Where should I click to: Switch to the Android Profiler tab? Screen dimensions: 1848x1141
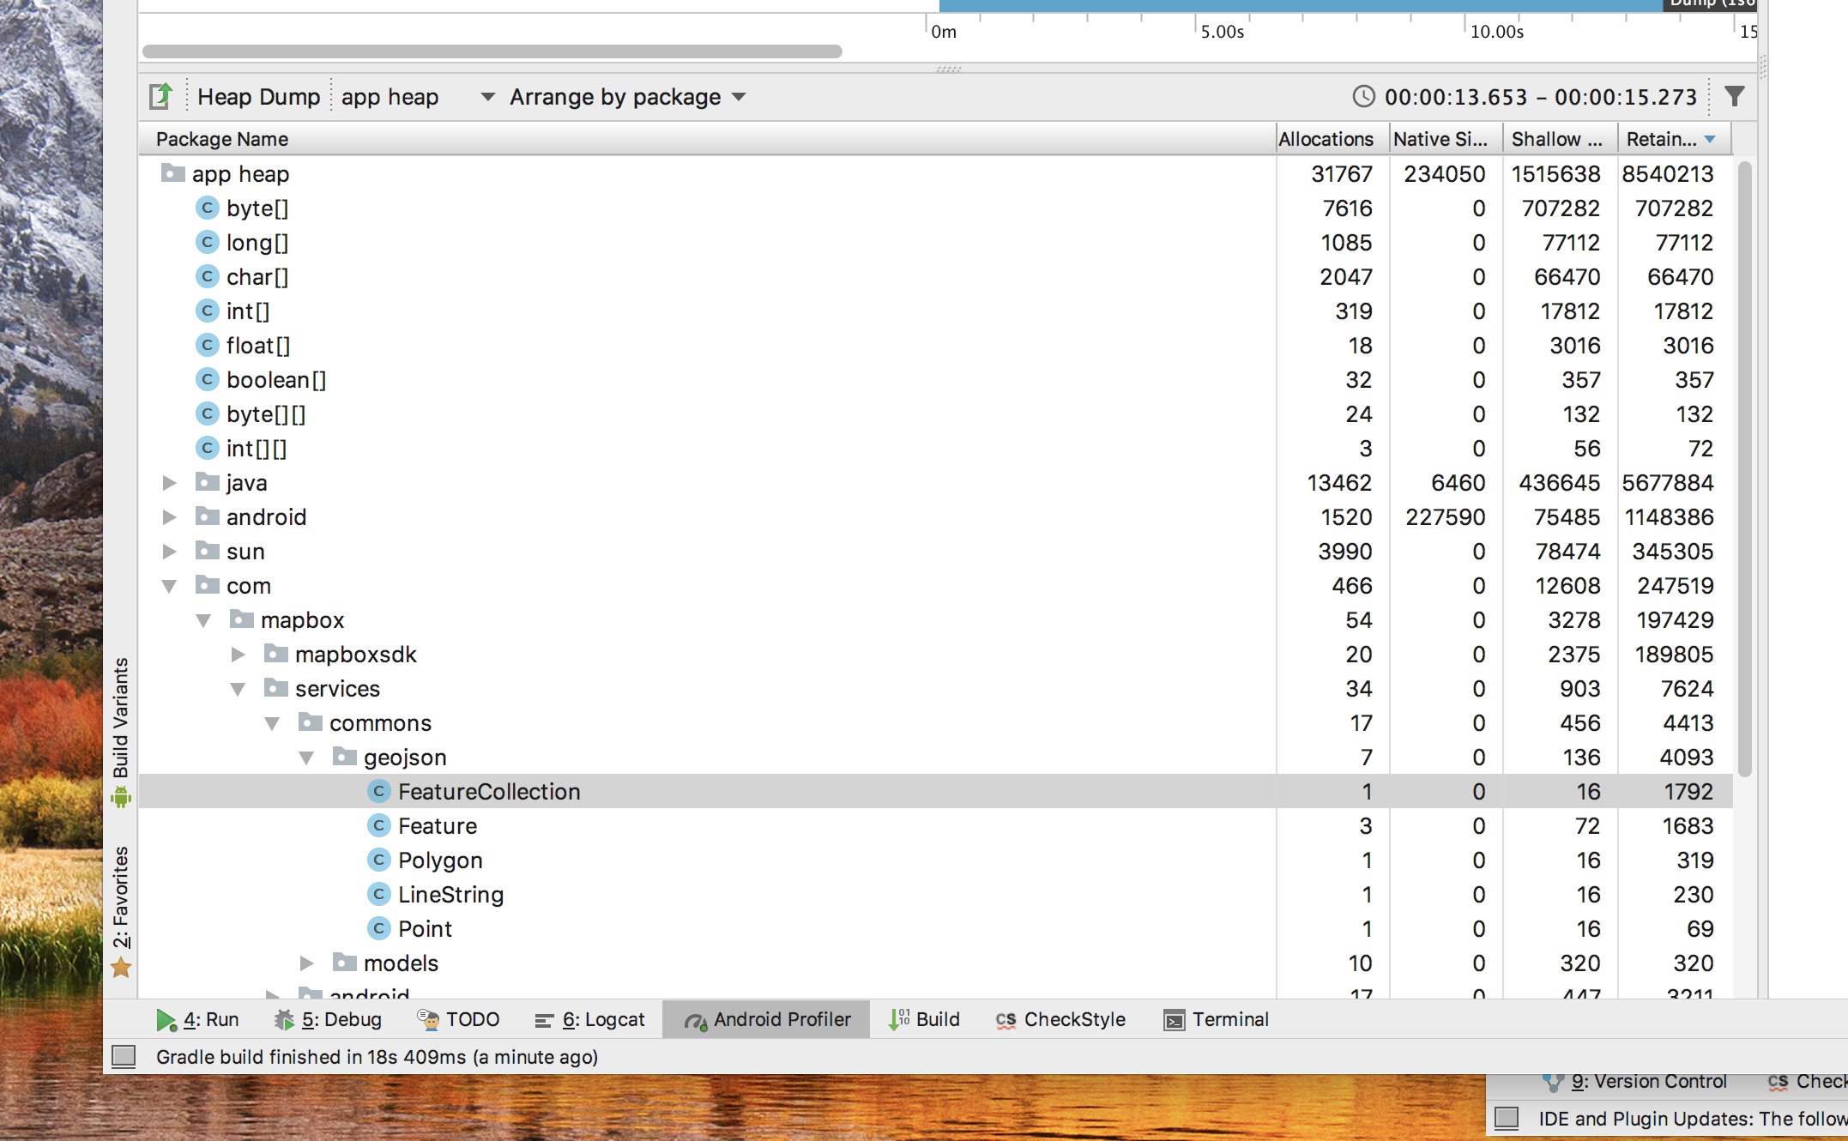pos(767,1019)
